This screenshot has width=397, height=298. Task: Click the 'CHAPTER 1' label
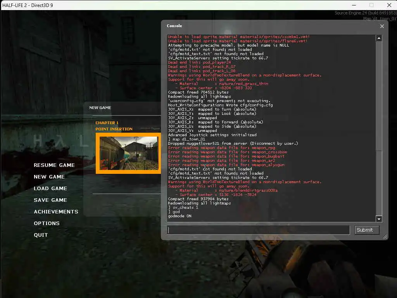107,123
